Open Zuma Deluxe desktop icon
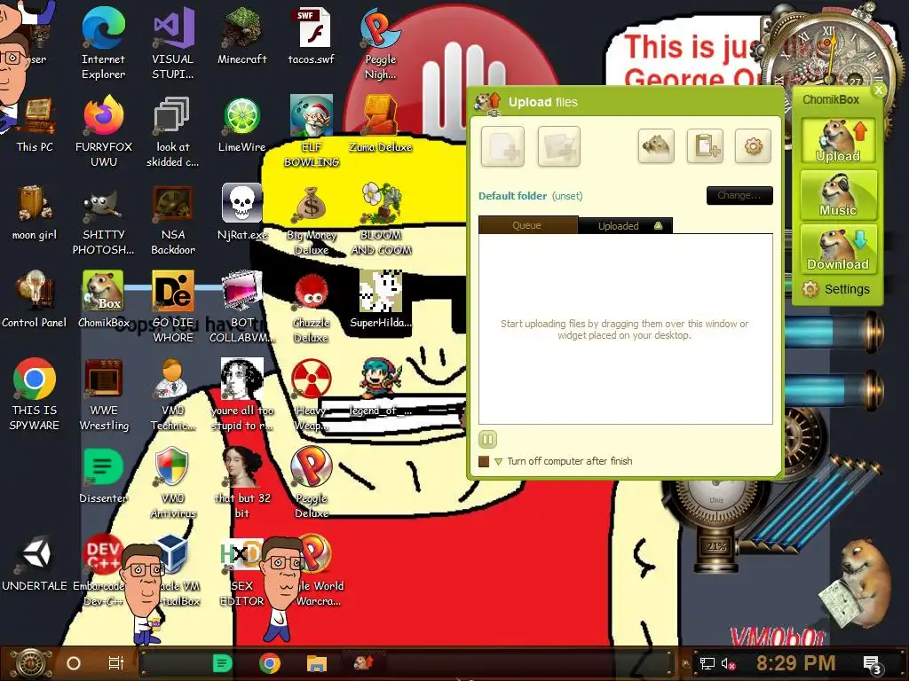The image size is (909, 681). 380,124
